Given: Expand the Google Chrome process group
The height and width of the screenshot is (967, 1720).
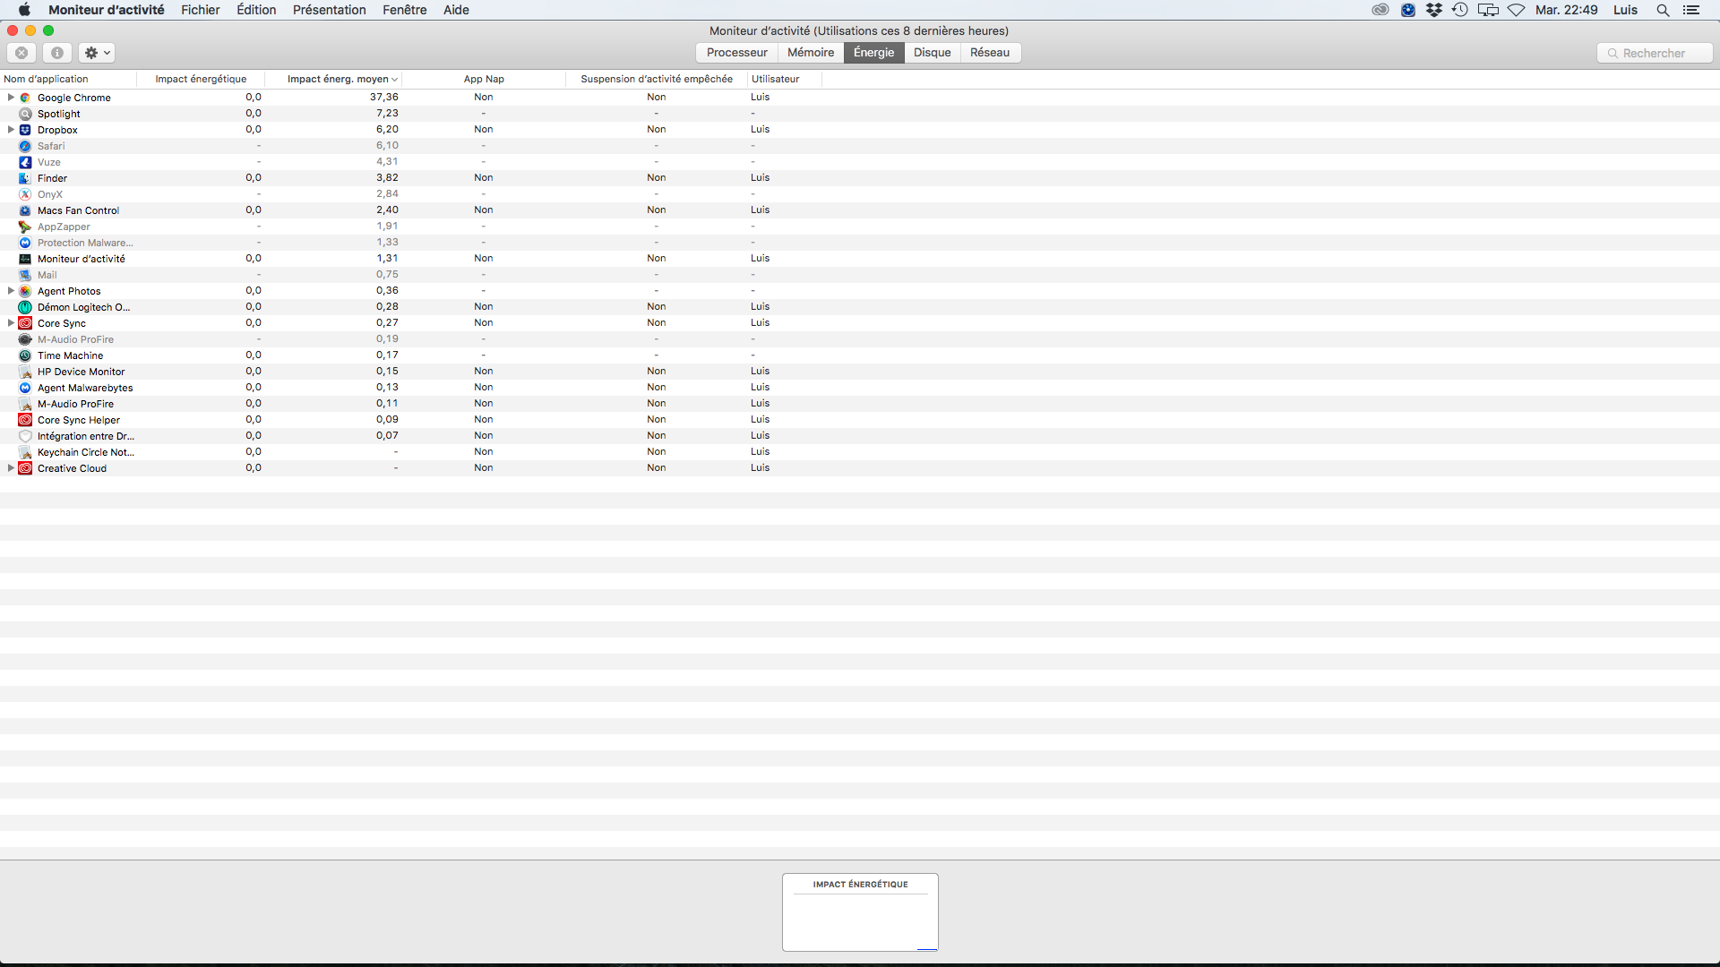Looking at the screenshot, I should point(11,98).
